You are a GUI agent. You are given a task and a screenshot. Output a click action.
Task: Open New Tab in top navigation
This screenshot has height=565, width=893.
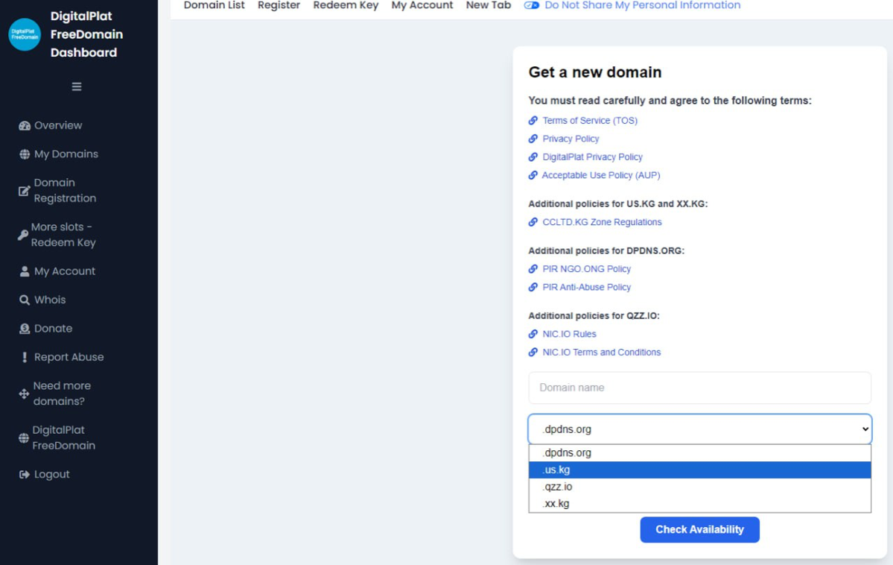(x=488, y=5)
